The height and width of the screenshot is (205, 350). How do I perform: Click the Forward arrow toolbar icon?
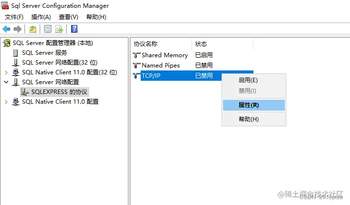point(18,29)
